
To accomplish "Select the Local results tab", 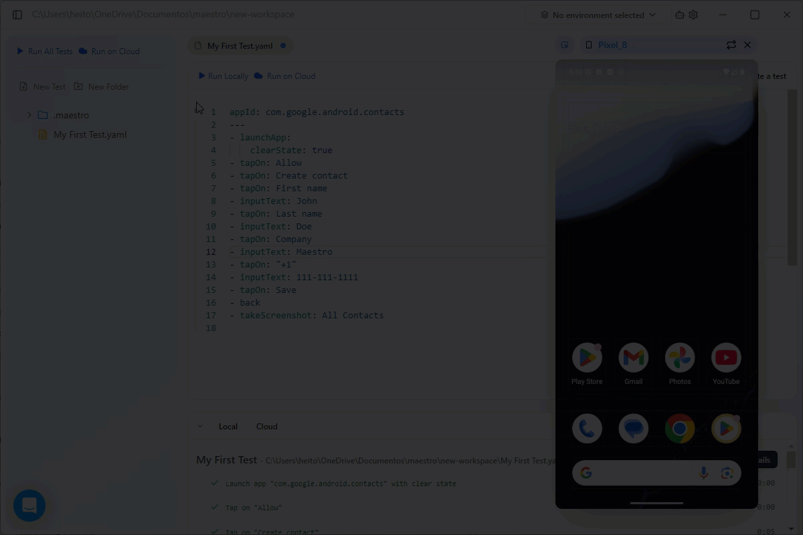I will [228, 426].
